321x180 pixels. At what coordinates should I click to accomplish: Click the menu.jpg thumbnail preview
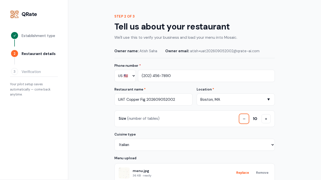tap(124, 173)
